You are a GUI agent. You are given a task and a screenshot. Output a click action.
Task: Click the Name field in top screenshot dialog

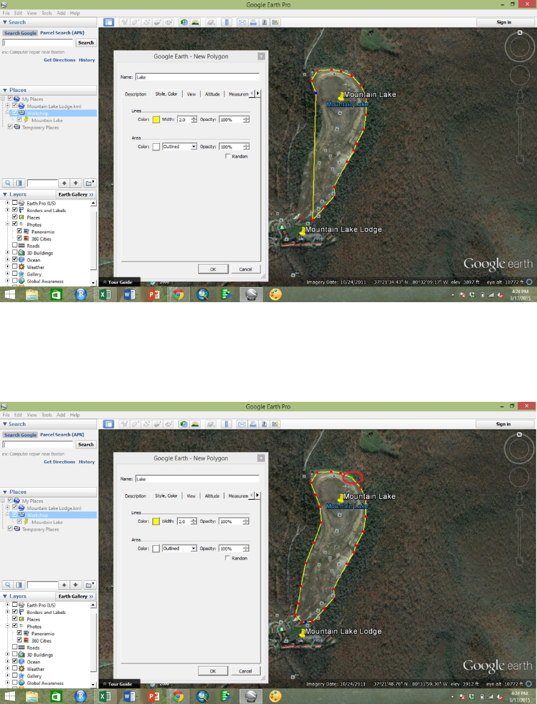point(197,77)
